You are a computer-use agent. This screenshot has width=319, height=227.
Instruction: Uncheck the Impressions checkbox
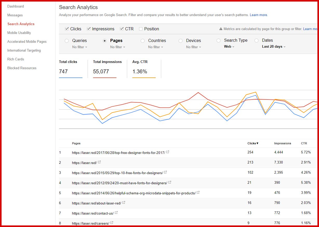[89, 29]
